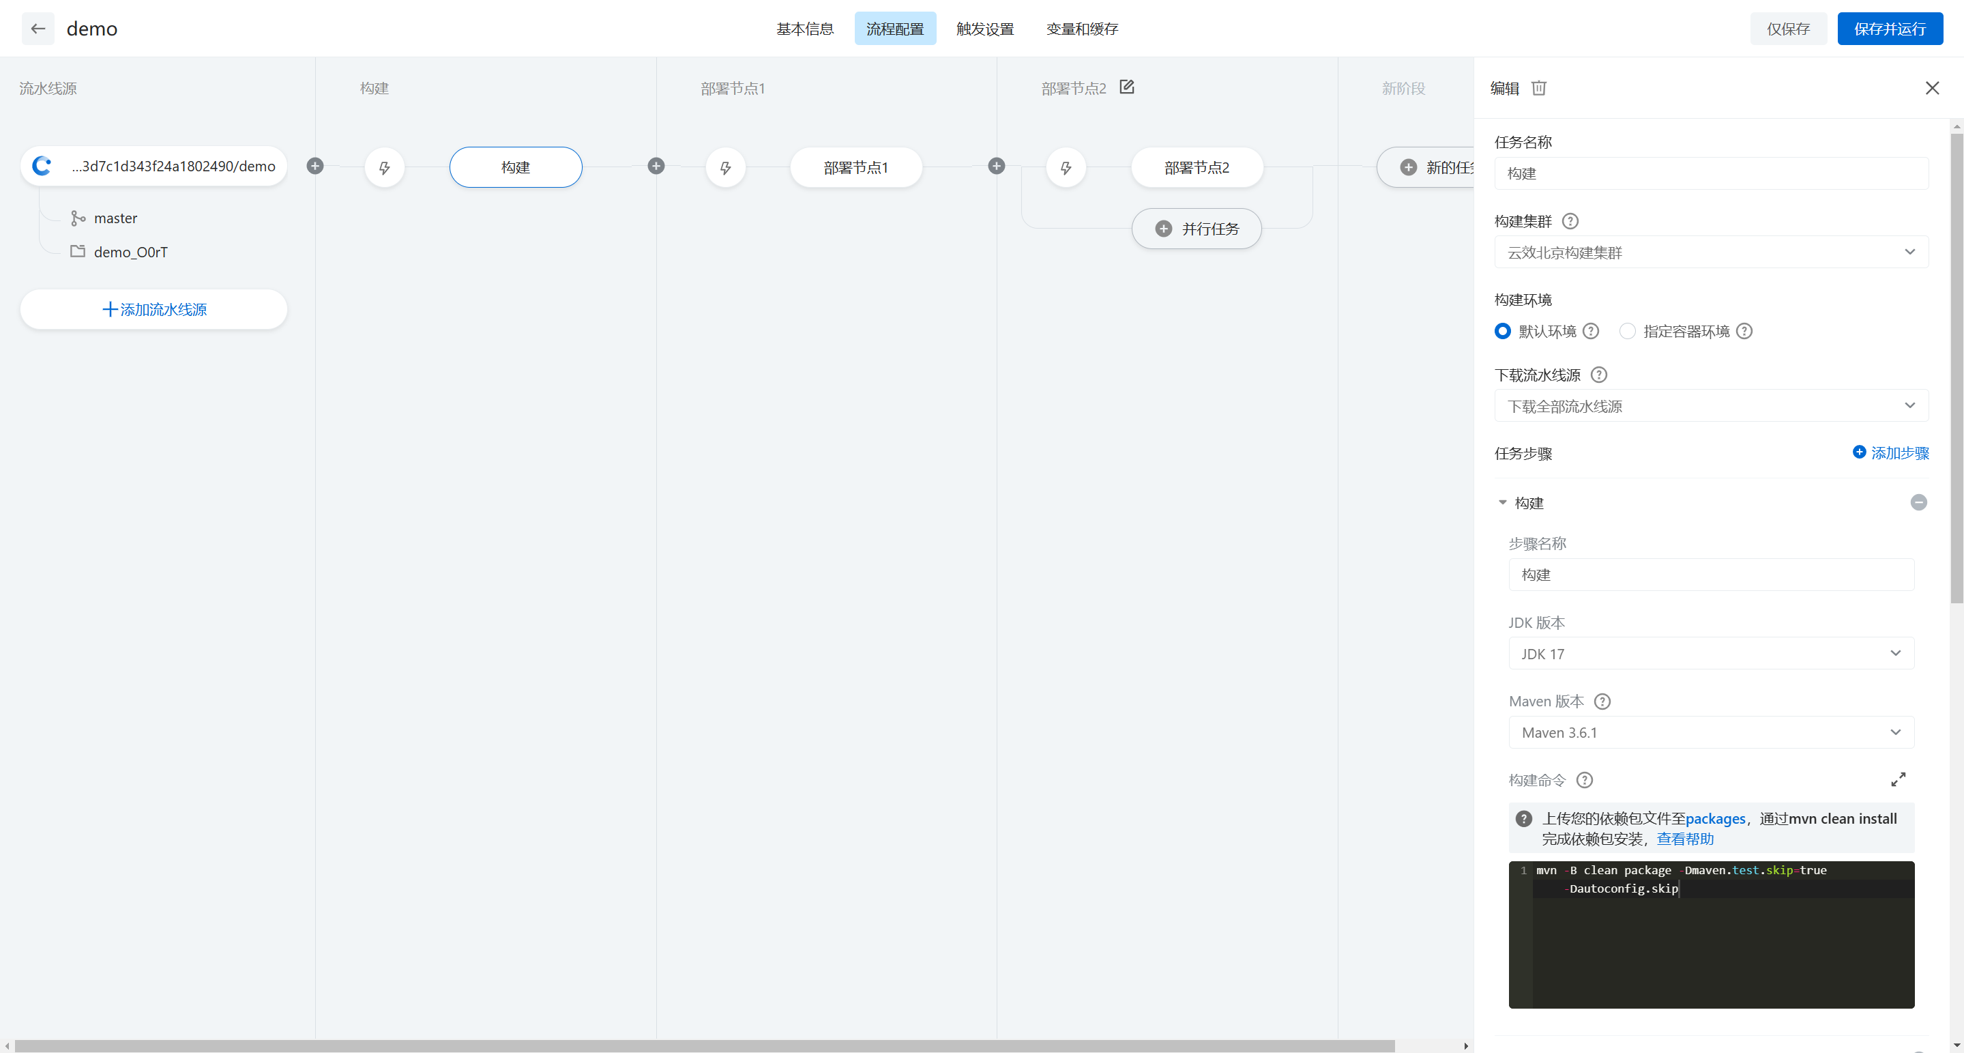Screen dimensions: 1964x1053
Task: Remove the 构建 step with minus icon
Action: (x=1919, y=502)
